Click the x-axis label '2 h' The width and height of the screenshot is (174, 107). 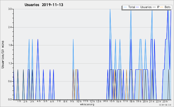[26, 101]
